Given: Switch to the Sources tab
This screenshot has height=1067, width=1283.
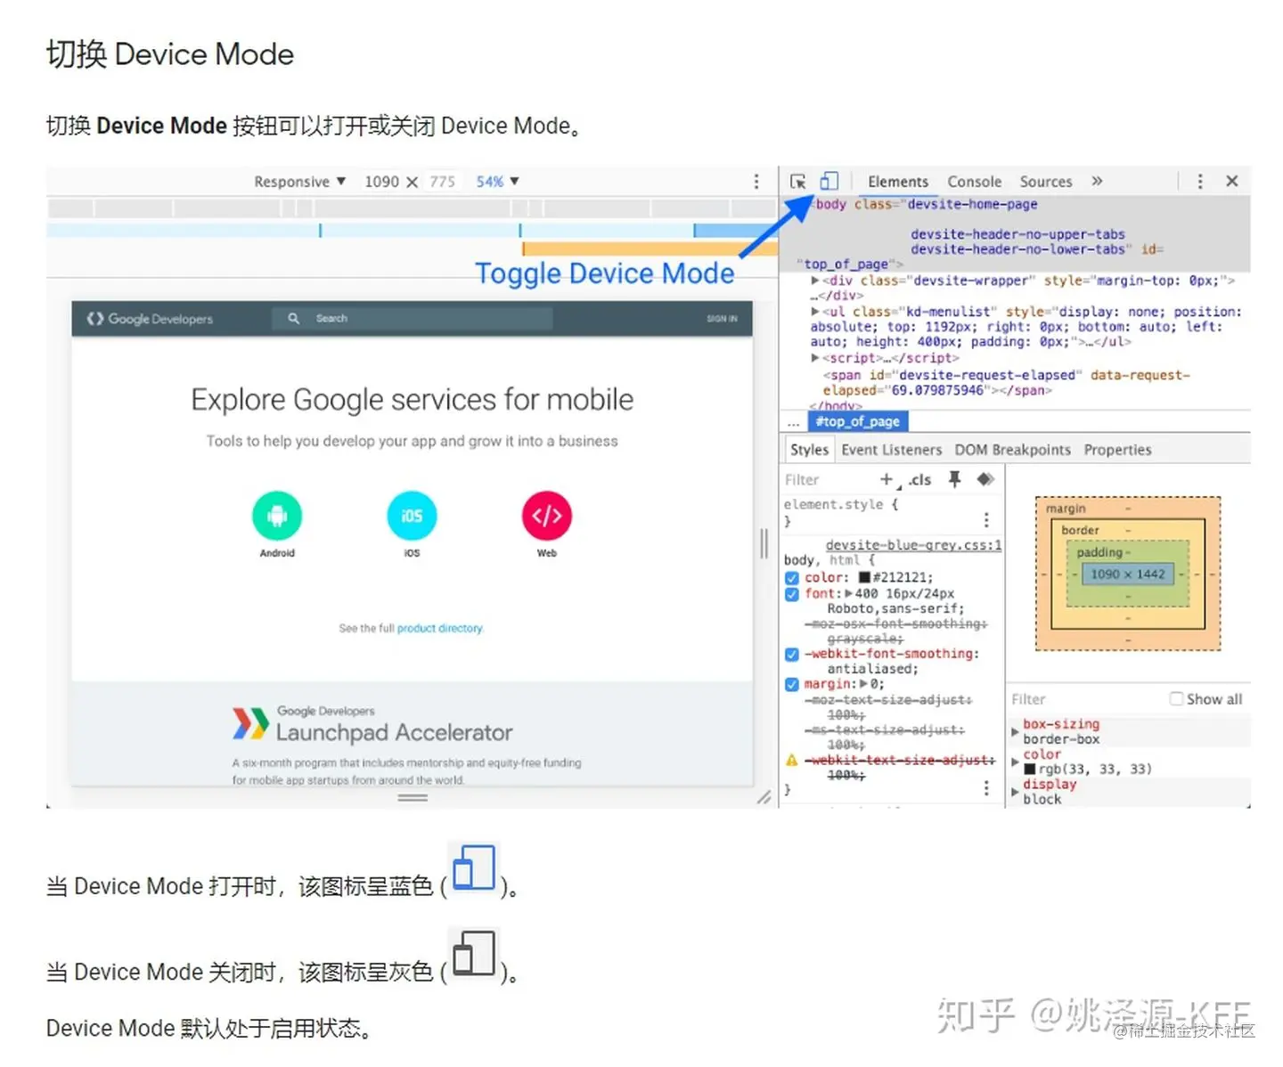Looking at the screenshot, I should 1046,182.
